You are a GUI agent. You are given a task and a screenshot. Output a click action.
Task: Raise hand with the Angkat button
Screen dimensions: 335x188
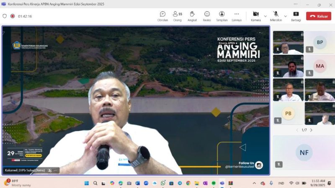point(192,16)
